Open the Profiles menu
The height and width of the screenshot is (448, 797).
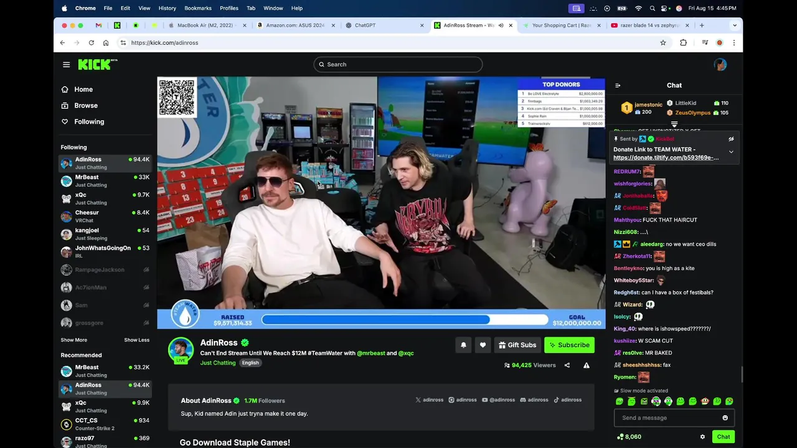click(x=229, y=8)
